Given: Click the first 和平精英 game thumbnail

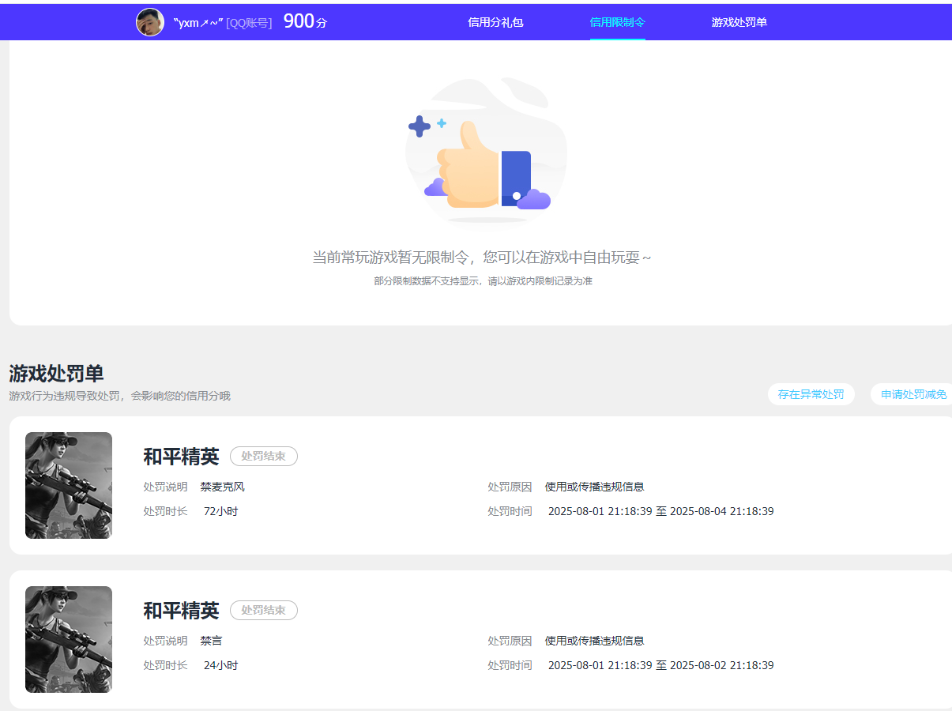Looking at the screenshot, I should point(69,485).
